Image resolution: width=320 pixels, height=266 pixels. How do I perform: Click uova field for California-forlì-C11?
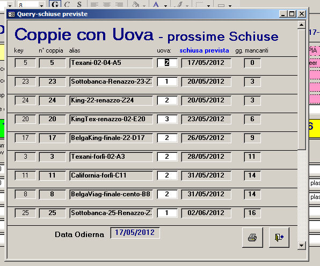click(167, 175)
